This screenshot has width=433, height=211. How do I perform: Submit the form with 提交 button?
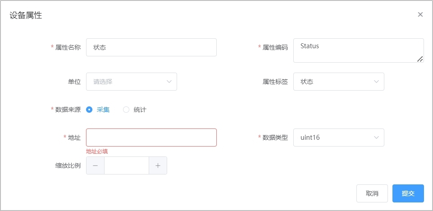coord(408,193)
